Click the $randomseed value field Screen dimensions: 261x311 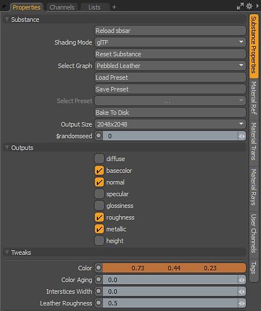(170, 136)
